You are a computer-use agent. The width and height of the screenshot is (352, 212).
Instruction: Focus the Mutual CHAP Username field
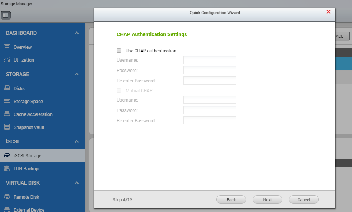[x=210, y=100]
